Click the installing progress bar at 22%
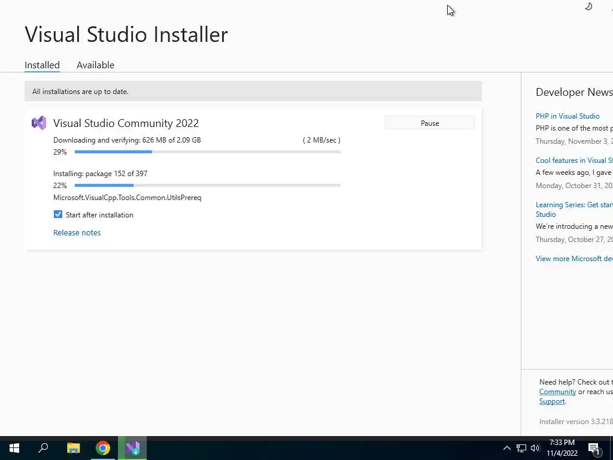This screenshot has height=460, width=613. 208,186
